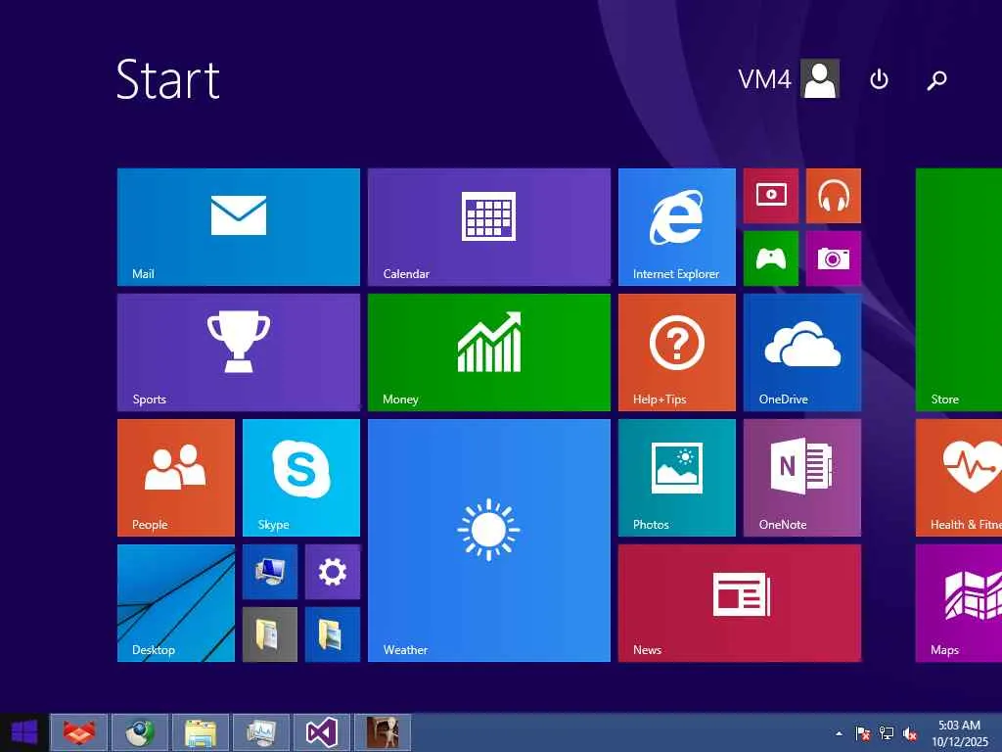Viewport: 1002px width, 752px height.
Task: Open the red fox app in taskbar
Action: (x=78, y=732)
